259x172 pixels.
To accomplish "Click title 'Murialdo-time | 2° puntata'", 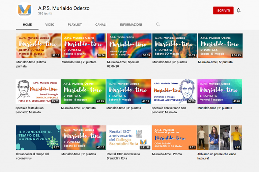I will tap(215, 108).
